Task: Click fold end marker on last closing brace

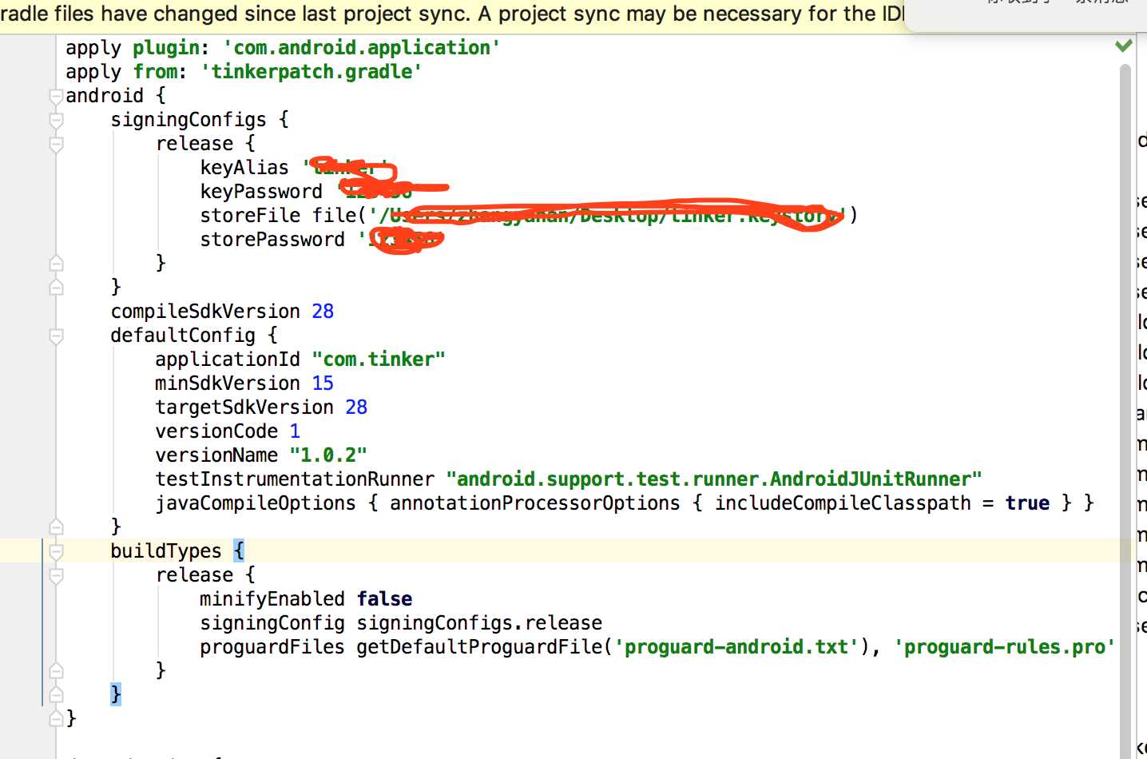Action: coord(56,718)
